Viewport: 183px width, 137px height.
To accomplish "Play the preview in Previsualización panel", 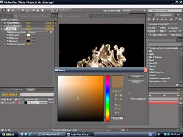I will 157,19.
